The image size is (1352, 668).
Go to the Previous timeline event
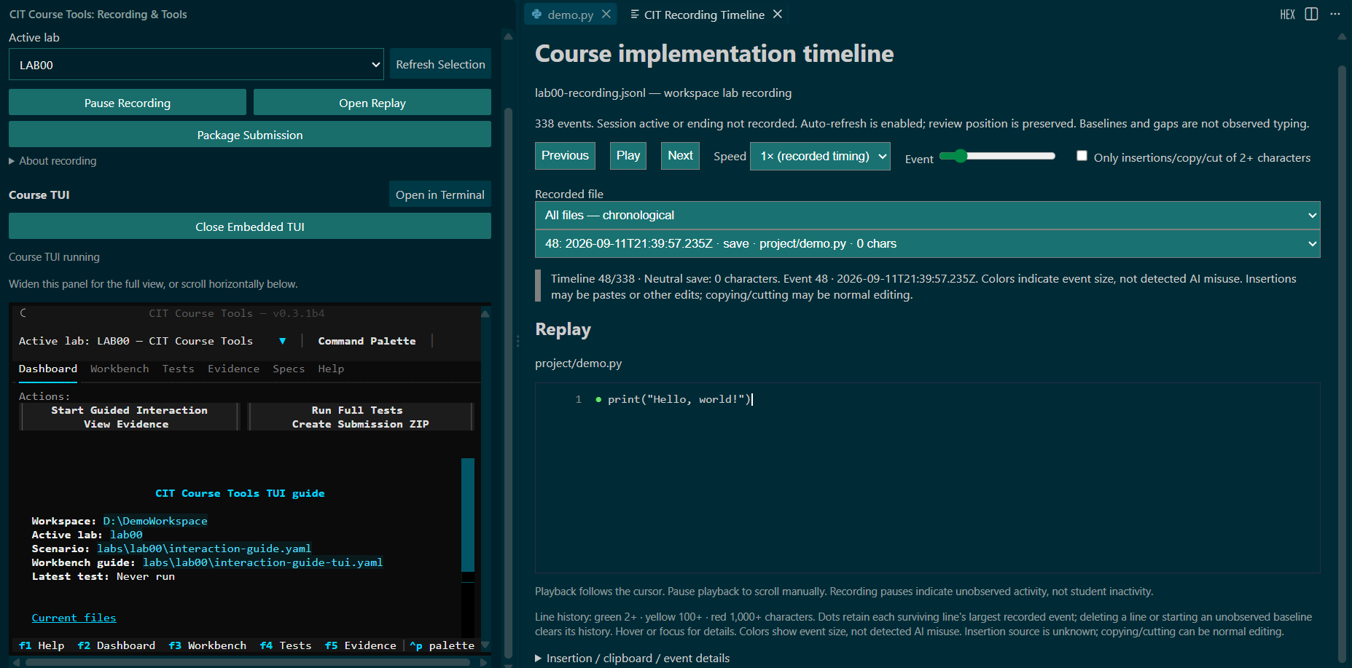[565, 156]
